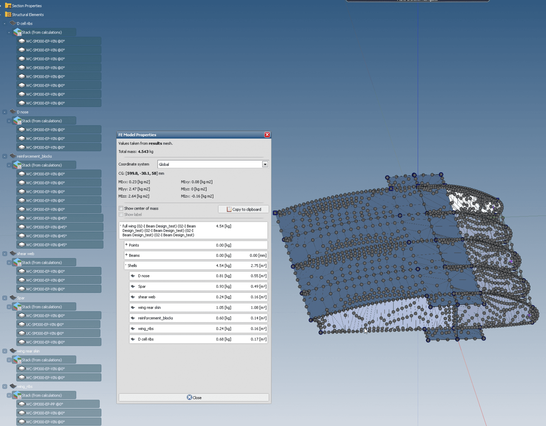546x426 pixels.
Task: Collapse the Shells row in dialog
Action: click(x=126, y=265)
